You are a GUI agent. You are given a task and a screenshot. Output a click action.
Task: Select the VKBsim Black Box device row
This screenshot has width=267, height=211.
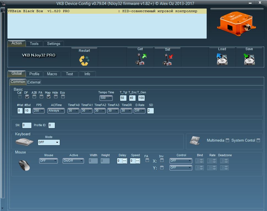tap(107, 11)
